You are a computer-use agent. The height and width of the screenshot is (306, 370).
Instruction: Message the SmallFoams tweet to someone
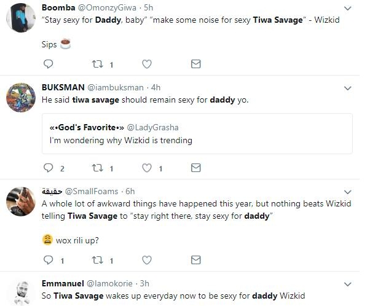point(195,261)
